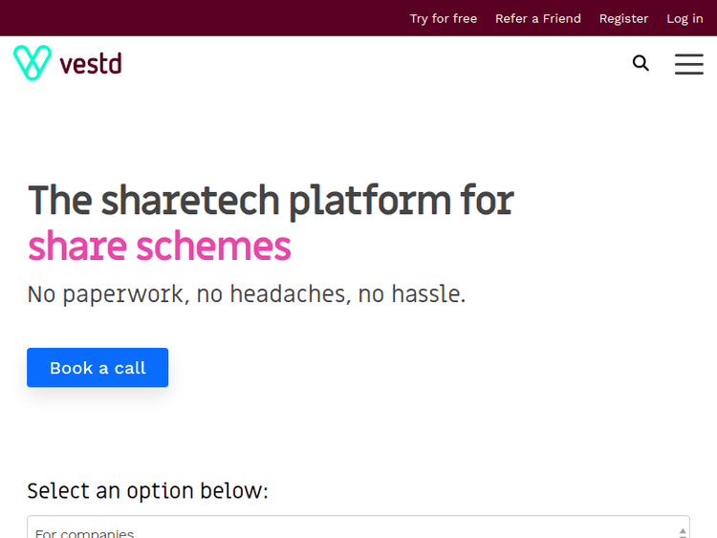Click the select box arrow indicator

pyautogui.click(x=683, y=530)
